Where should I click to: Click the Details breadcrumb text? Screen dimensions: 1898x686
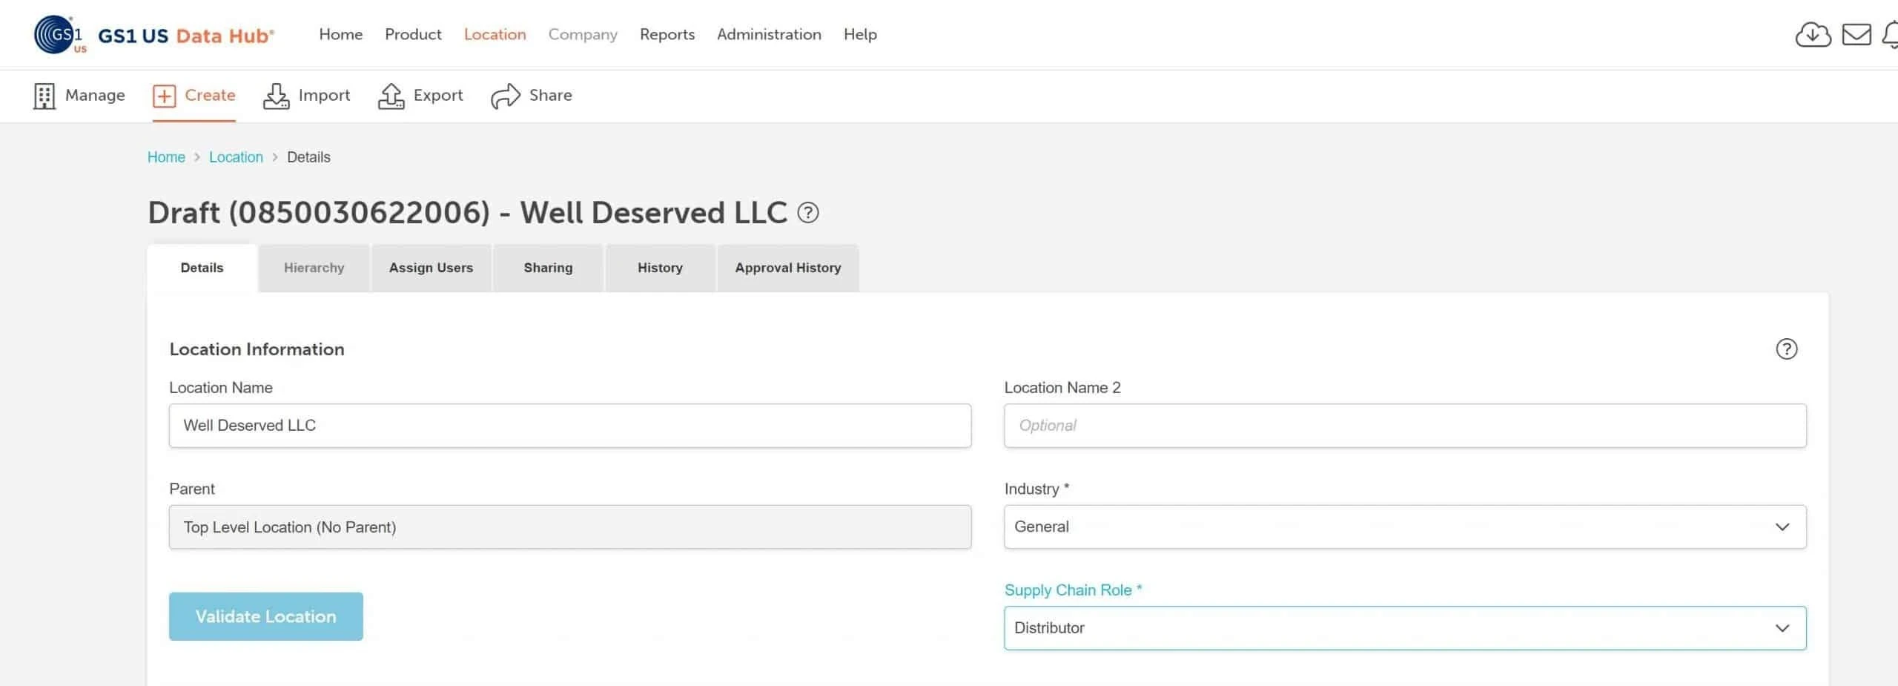click(308, 157)
